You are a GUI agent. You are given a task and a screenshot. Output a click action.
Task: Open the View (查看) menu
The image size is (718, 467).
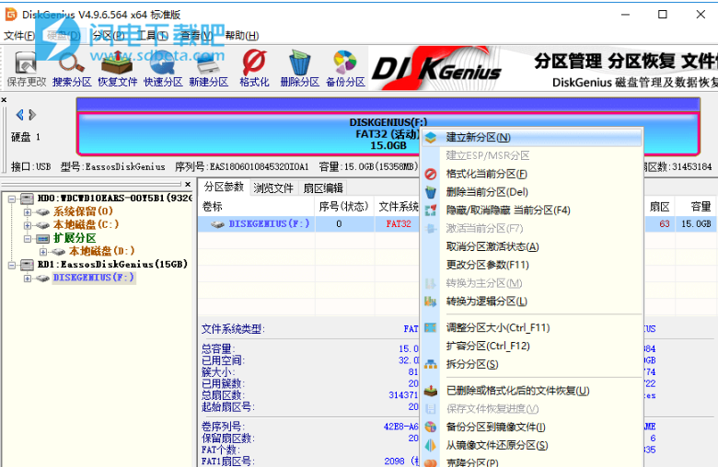(x=196, y=36)
